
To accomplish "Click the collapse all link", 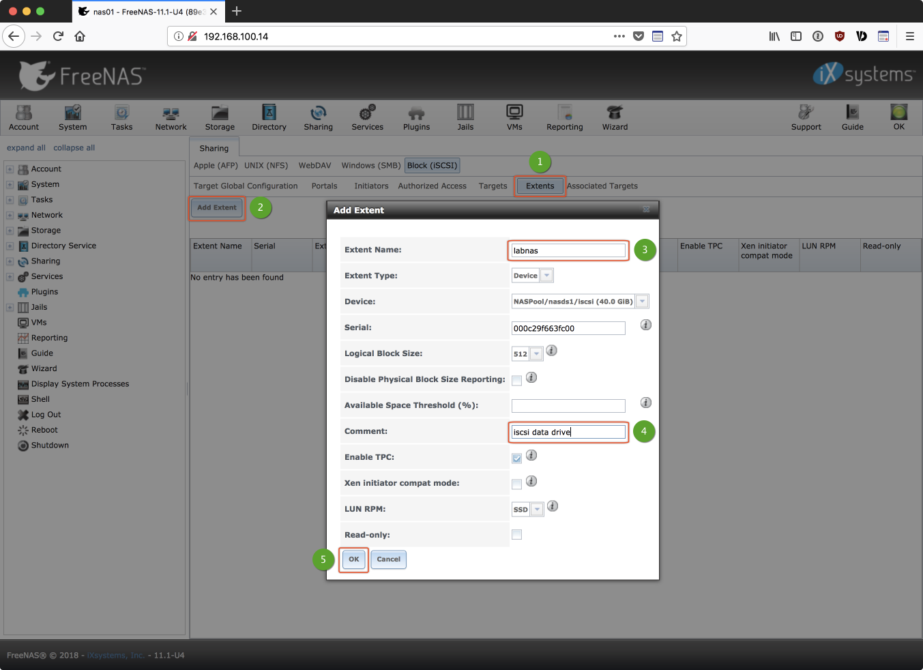I will coord(74,148).
